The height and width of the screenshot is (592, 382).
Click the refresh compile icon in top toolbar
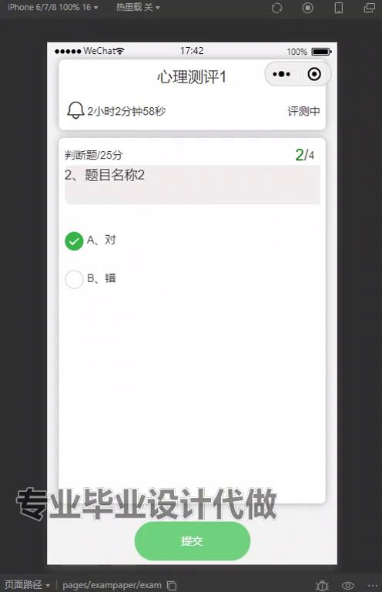[276, 8]
